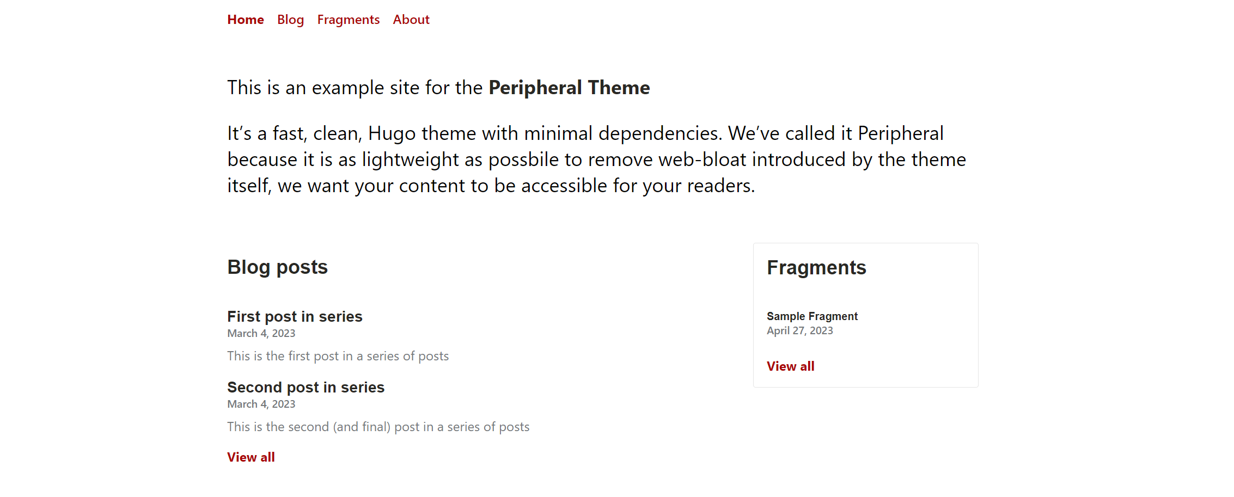This screenshot has width=1234, height=497.
Task: Open the Fragments page from the navigation
Action: click(348, 20)
